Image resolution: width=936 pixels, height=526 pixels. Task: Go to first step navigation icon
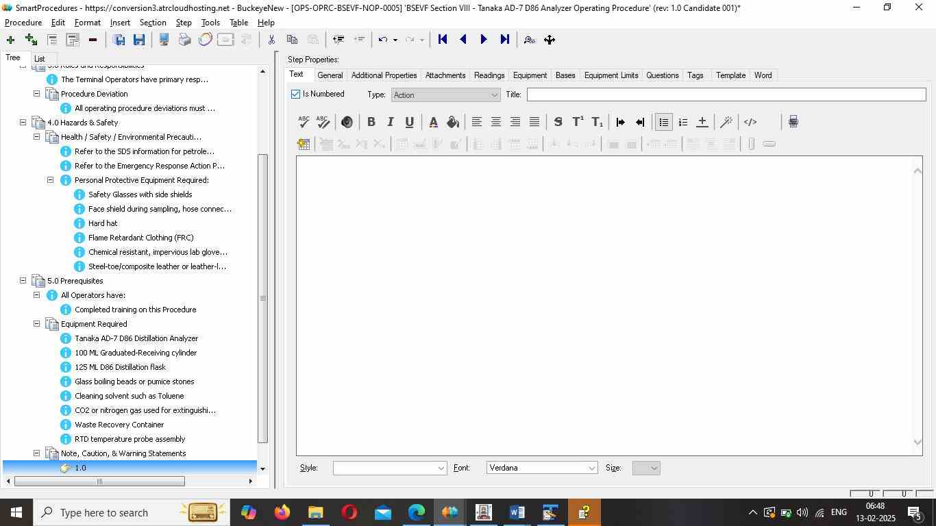[443, 40]
